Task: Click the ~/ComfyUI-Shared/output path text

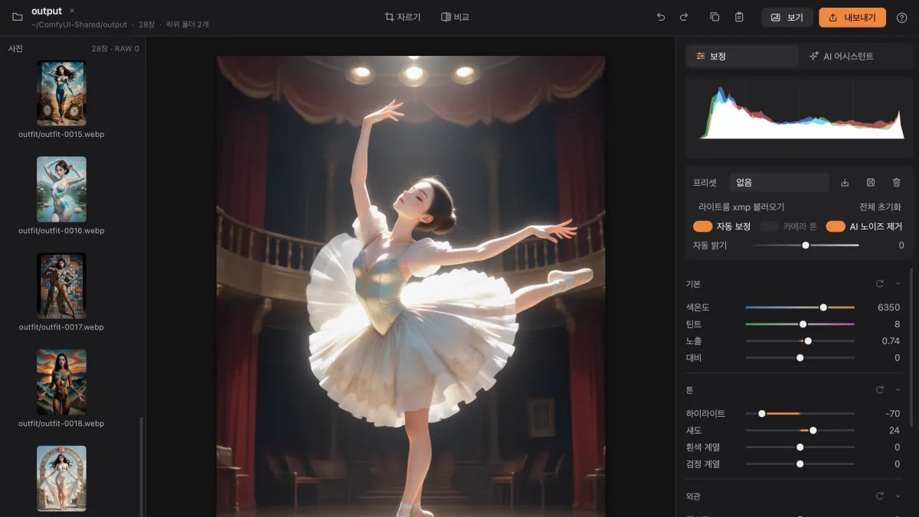Action: [x=80, y=24]
